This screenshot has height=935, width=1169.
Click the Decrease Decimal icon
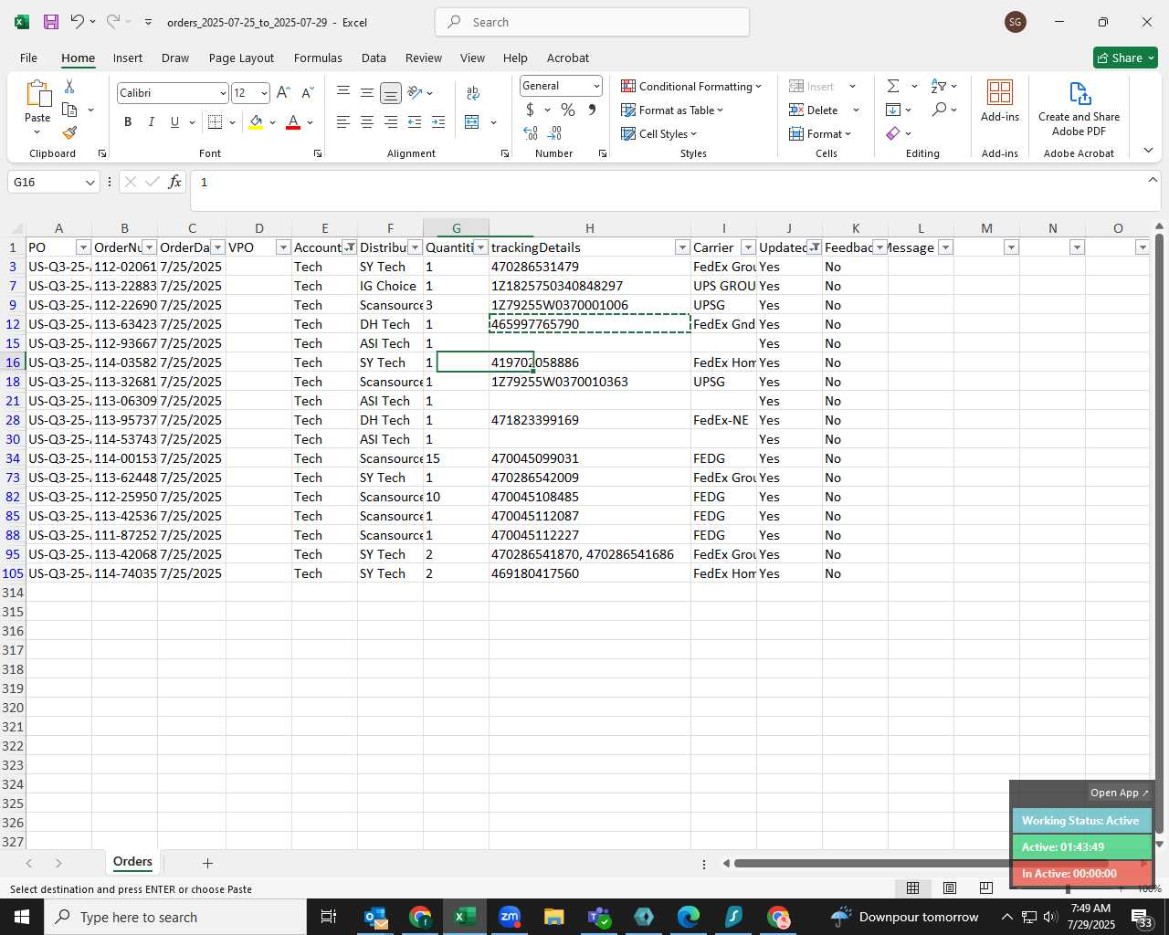pos(555,133)
